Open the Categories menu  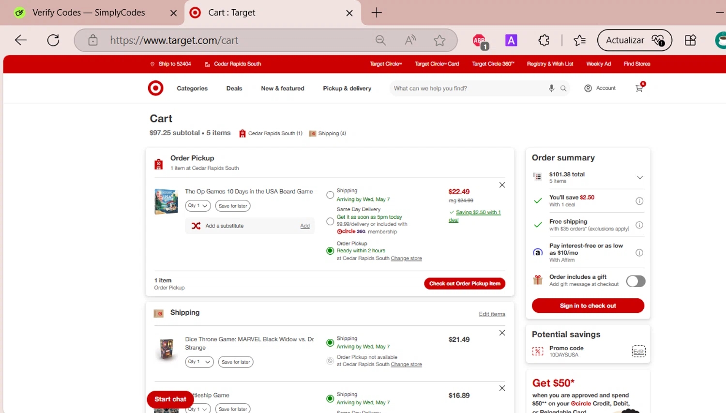point(192,89)
